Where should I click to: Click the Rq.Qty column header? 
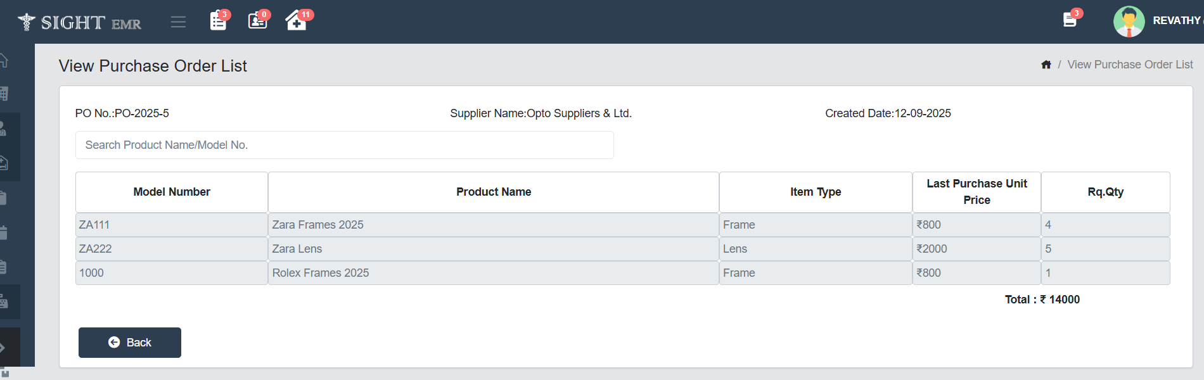[x=1105, y=192]
